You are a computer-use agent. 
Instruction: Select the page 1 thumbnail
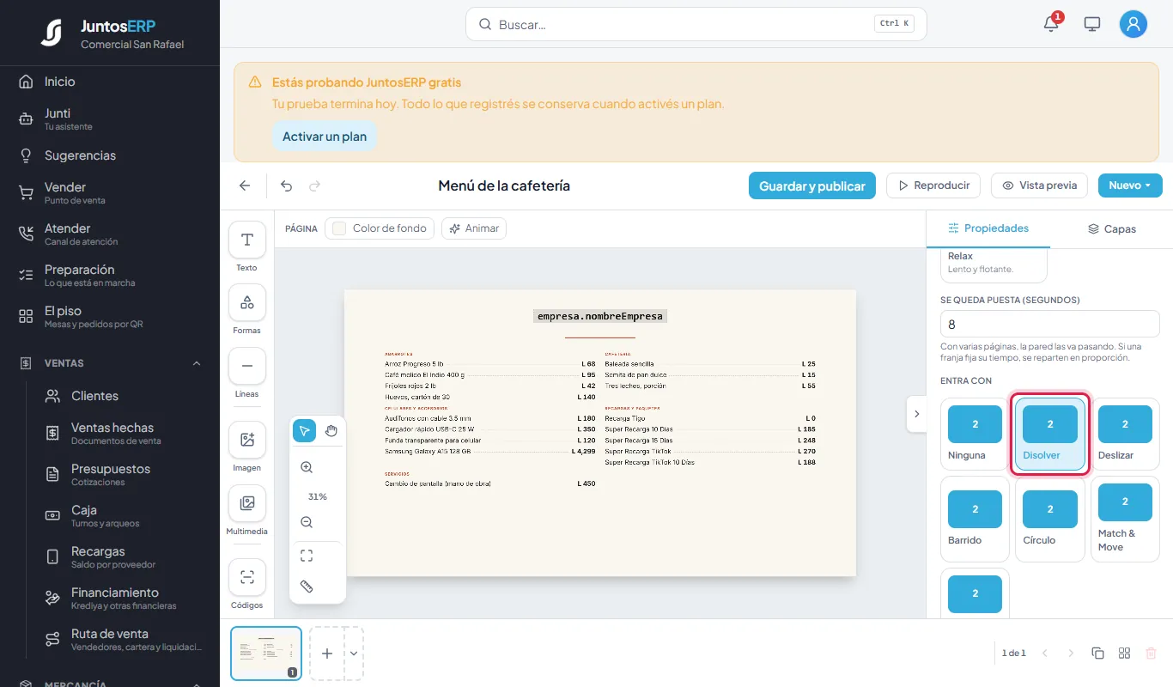tap(266, 654)
